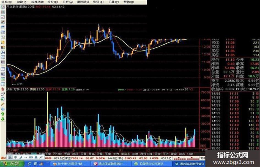Viewport: 260px width, 167px height.
Task: Click the second sidebar icon with columns
Action: tap(3, 12)
